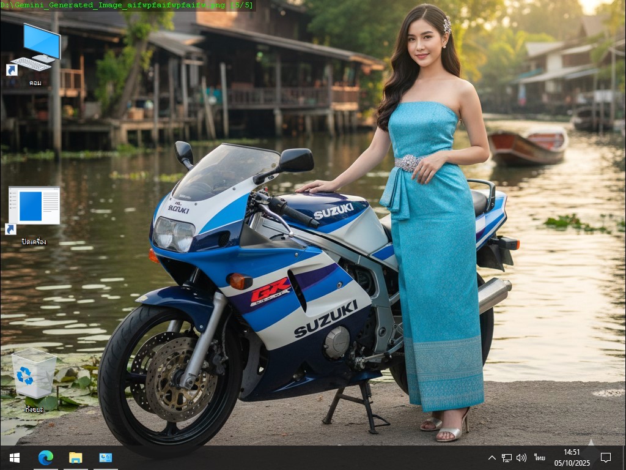Open the network status tray icon
This screenshot has height=470, width=626.
(x=507, y=458)
